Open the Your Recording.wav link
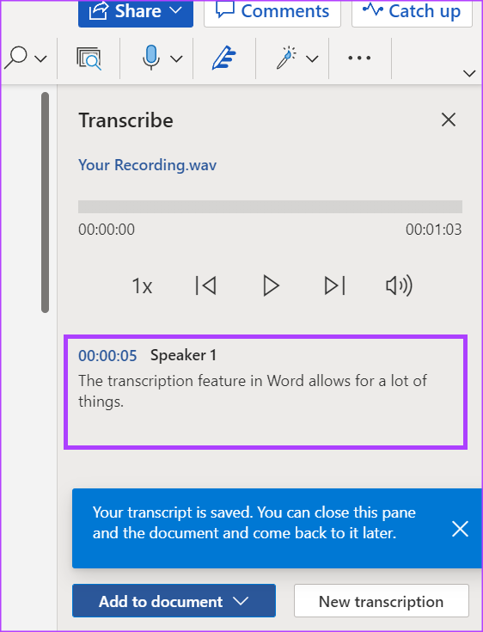 [x=148, y=165]
